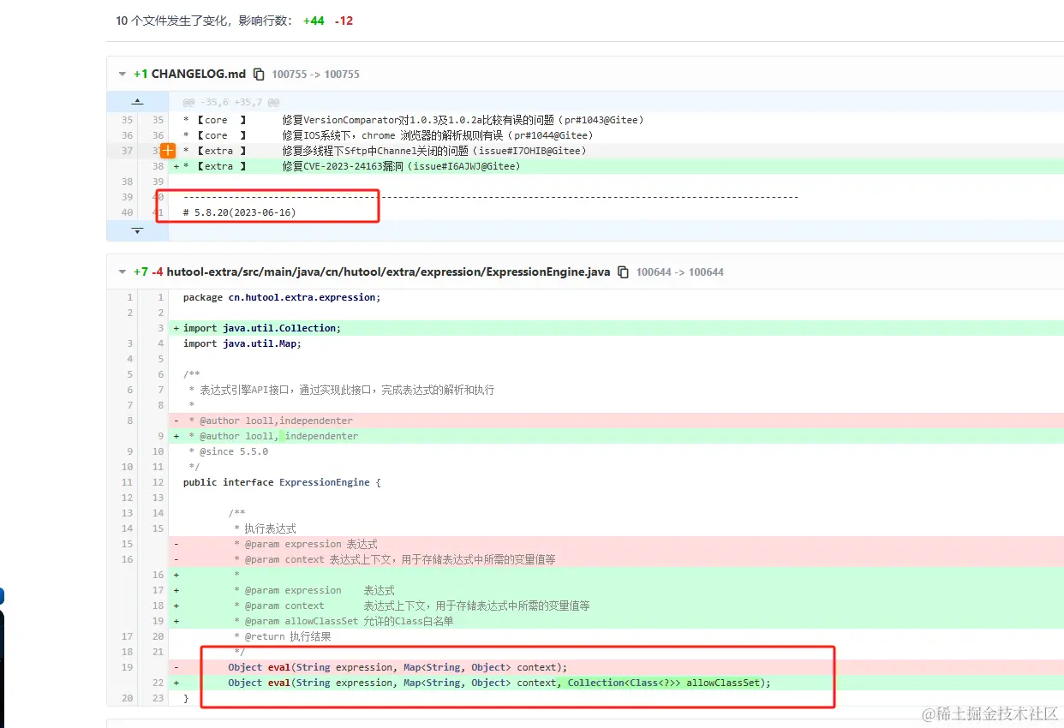Select removed '@param expression 表达式' line

pyautogui.click(x=305, y=544)
